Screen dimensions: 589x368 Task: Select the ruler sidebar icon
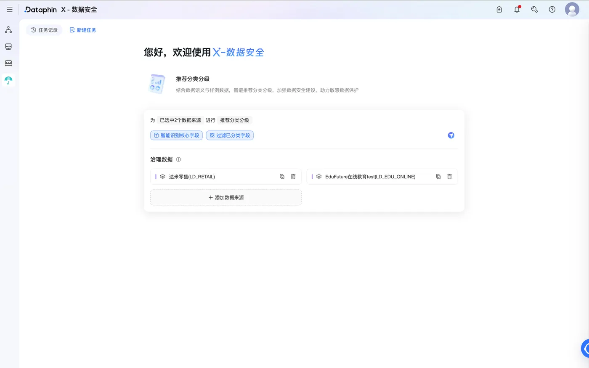pyautogui.click(x=8, y=63)
